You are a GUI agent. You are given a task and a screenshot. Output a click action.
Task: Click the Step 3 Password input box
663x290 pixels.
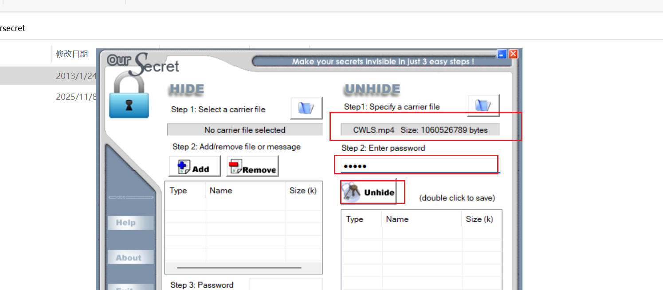pyautogui.click(x=286, y=284)
